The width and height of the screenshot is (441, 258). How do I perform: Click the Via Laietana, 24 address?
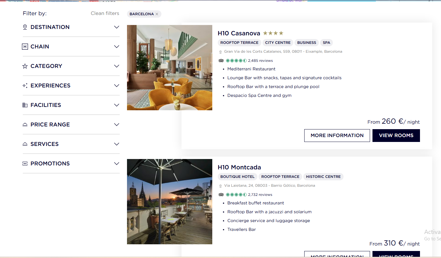270,186
